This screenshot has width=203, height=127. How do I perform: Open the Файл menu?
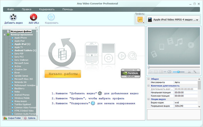pos(11,9)
